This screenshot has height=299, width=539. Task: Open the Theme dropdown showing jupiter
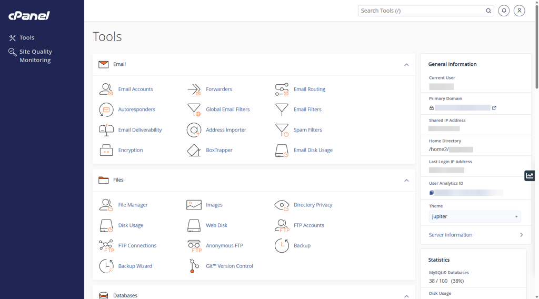point(474,216)
